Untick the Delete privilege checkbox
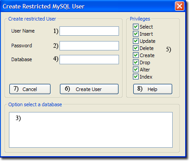Image resolution: width=191 pixels, height=162 pixels. click(x=136, y=48)
